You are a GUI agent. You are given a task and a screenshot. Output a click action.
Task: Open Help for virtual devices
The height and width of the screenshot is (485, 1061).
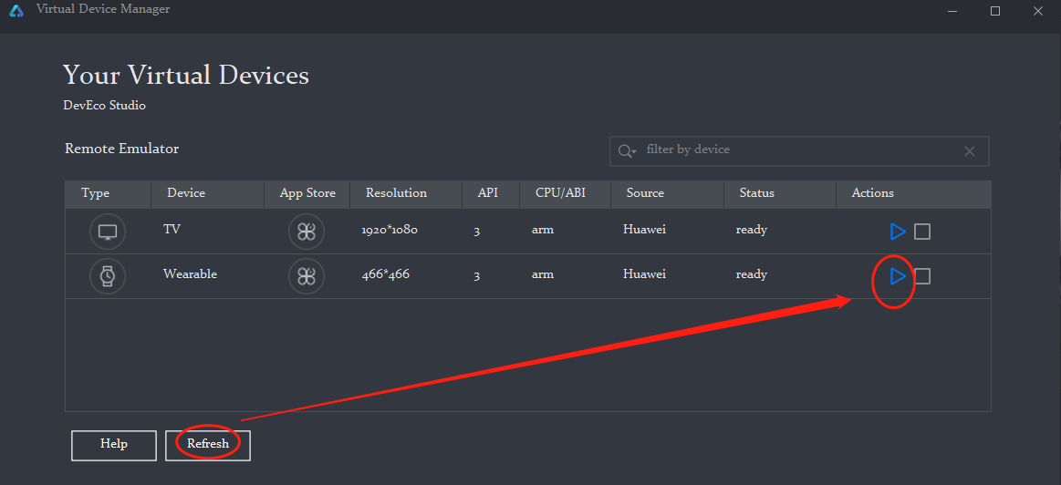click(x=114, y=445)
